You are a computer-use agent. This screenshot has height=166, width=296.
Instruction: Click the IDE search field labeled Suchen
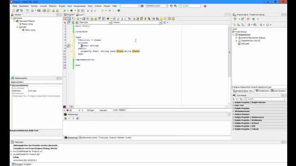click(x=190, y=6)
